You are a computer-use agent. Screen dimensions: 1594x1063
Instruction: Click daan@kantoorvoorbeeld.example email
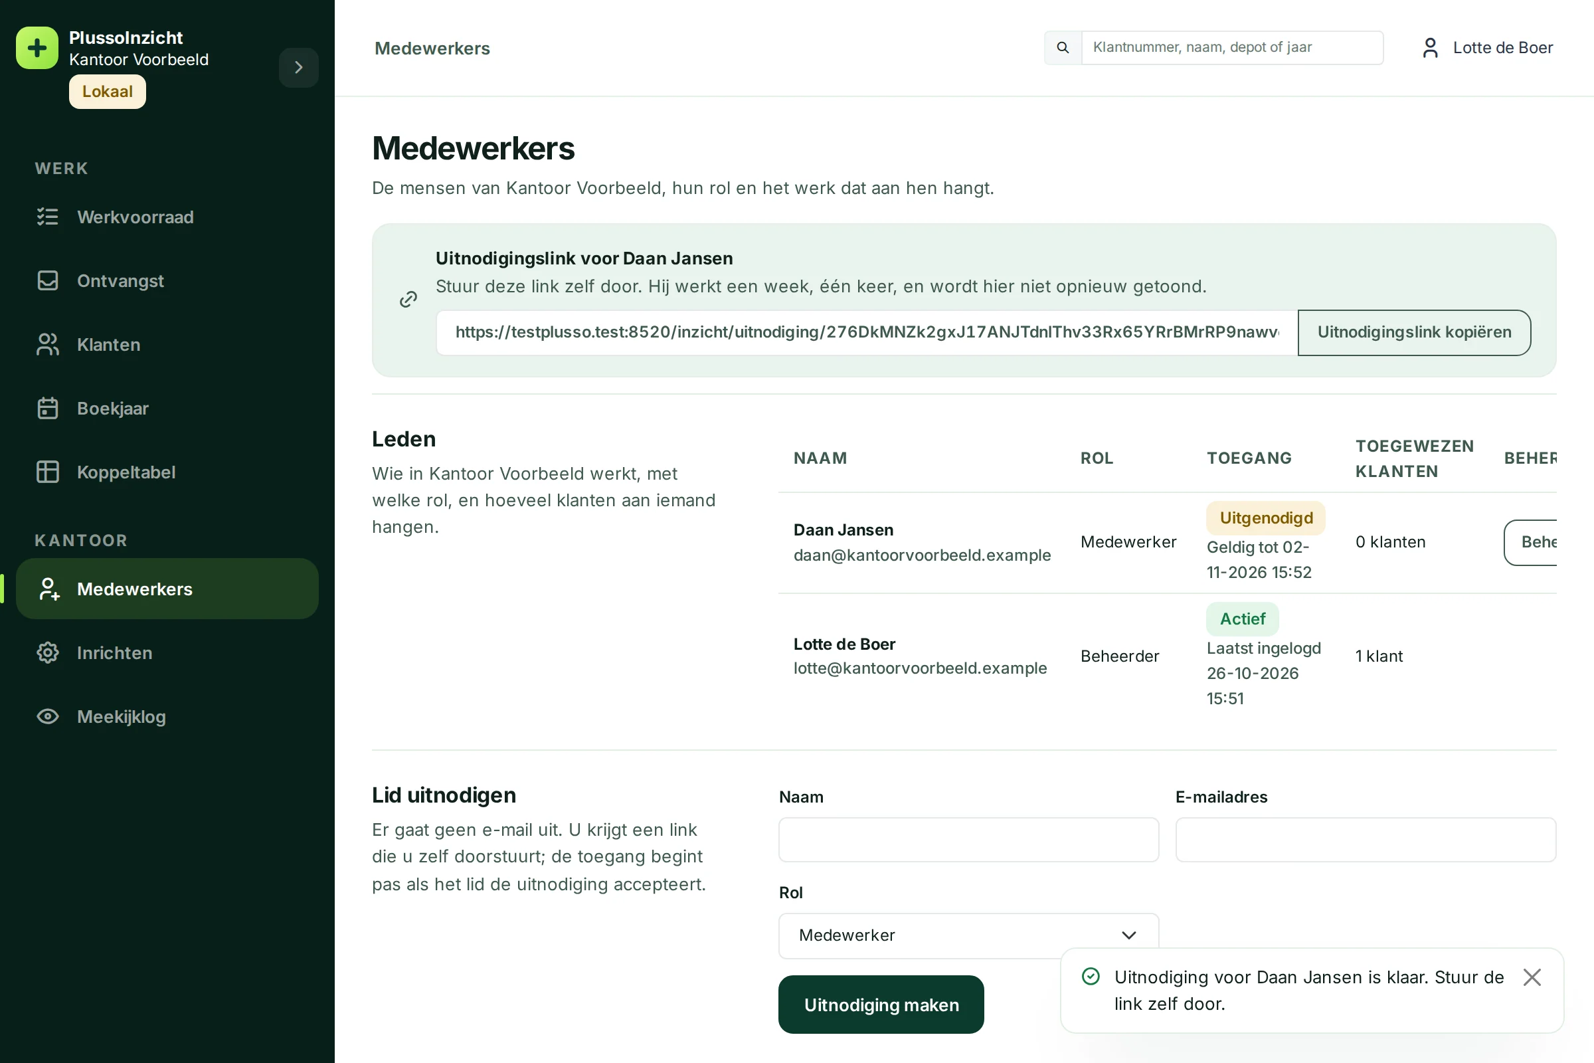tap(922, 555)
